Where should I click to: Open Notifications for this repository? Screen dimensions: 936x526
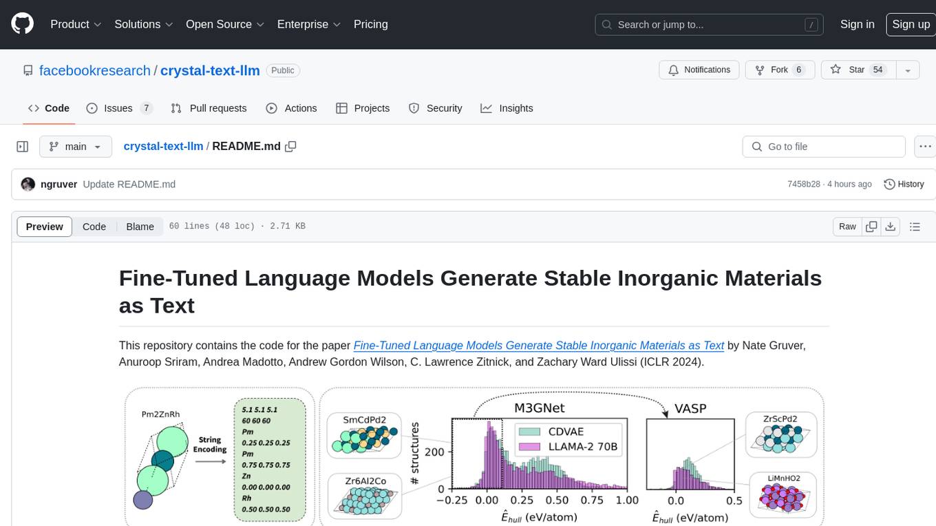pyautogui.click(x=699, y=70)
